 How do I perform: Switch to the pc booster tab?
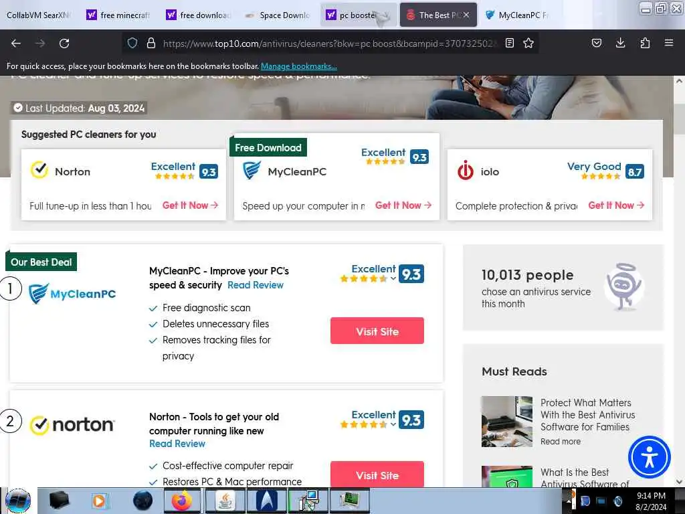coord(359,15)
